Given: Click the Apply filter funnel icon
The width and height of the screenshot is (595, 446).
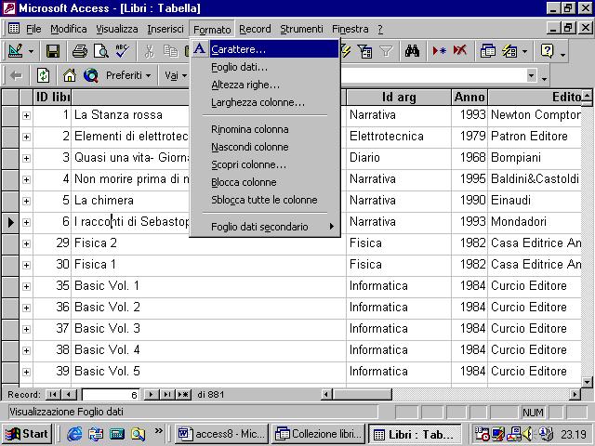Looking at the screenshot, I should click(x=387, y=51).
